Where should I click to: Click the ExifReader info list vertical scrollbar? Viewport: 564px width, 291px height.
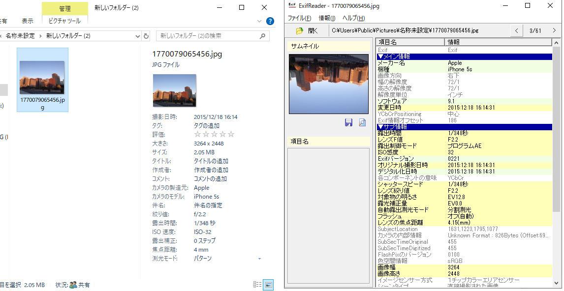(556, 147)
